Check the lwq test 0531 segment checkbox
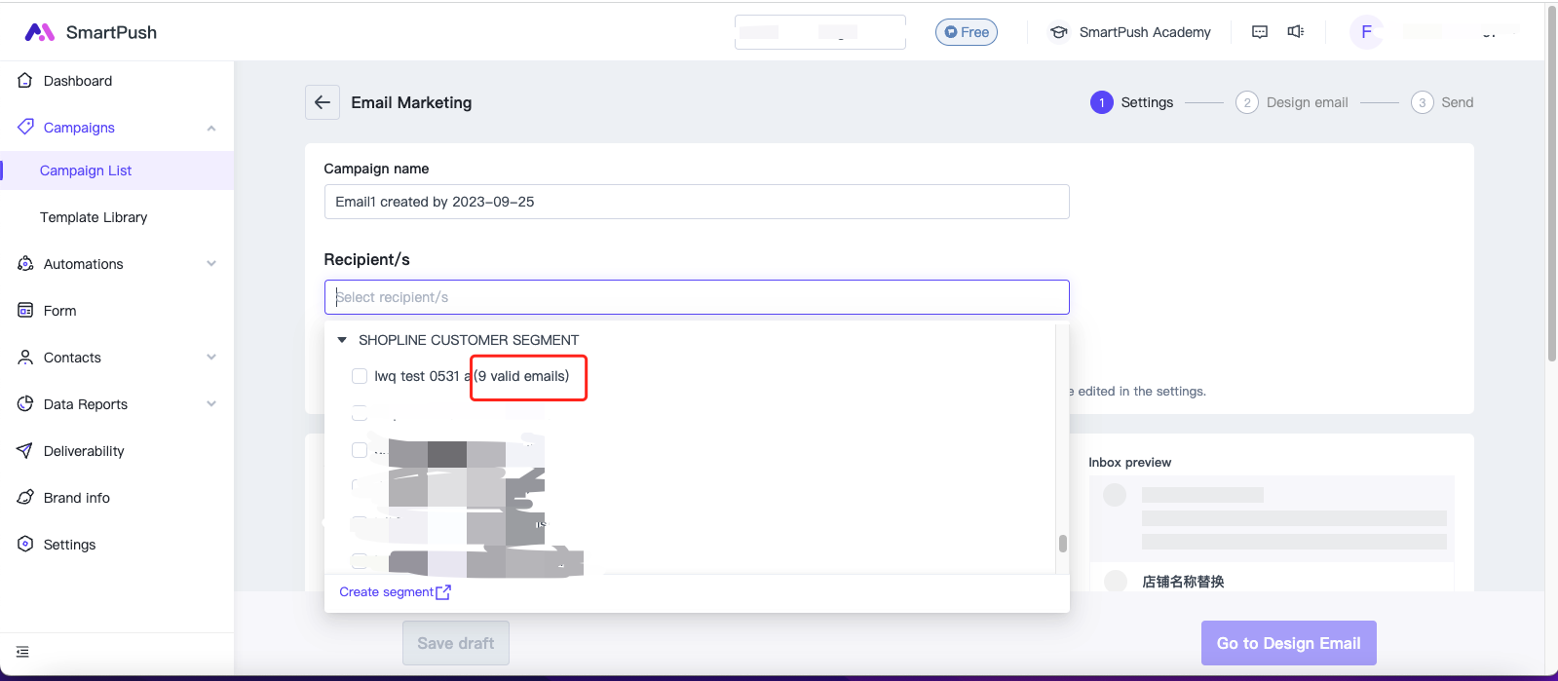This screenshot has height=681, width=1558. pos(360,376)
